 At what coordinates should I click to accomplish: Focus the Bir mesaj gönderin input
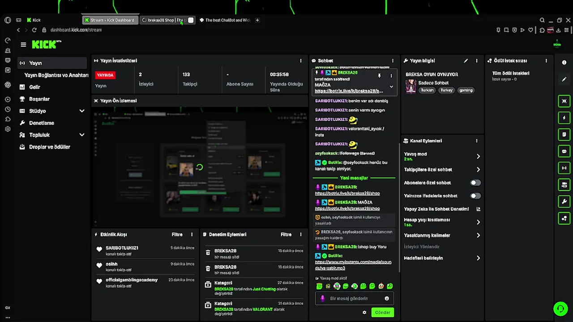coord(353,298)
